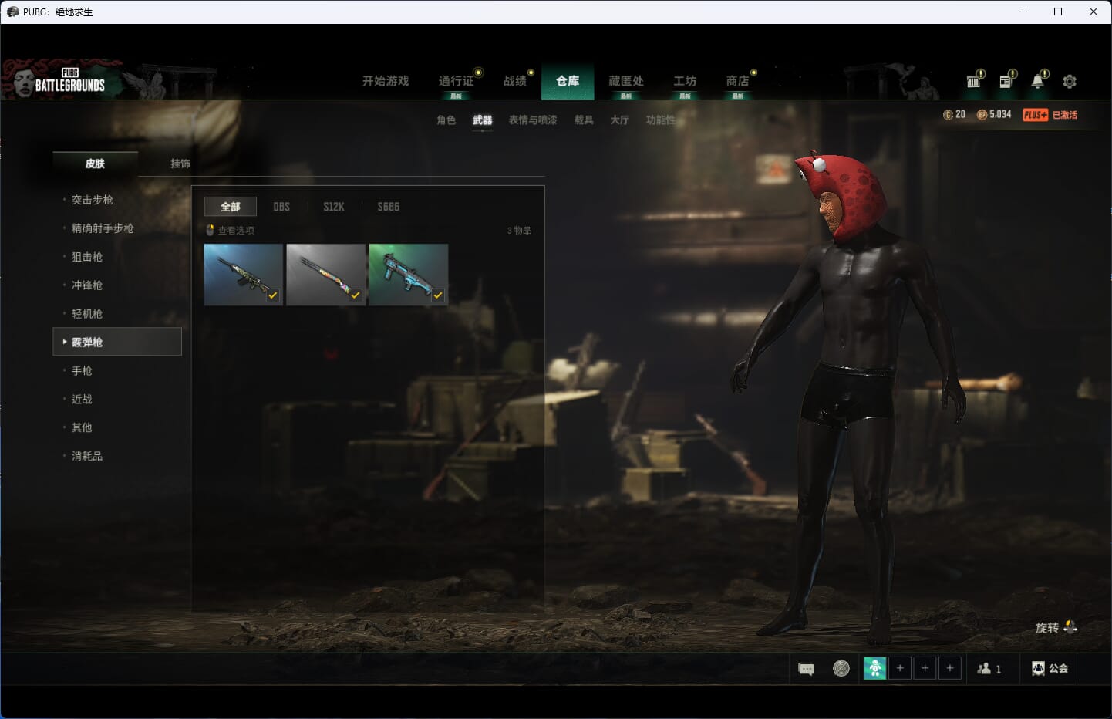Open the 工坊 workshop tab

(685, 81)
